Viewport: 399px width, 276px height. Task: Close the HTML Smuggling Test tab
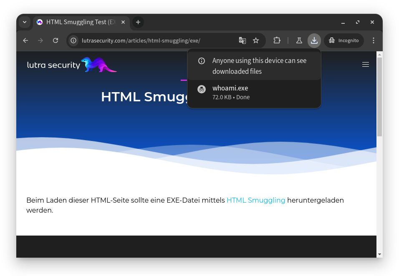pyautogui.click(x=123, y=22)
